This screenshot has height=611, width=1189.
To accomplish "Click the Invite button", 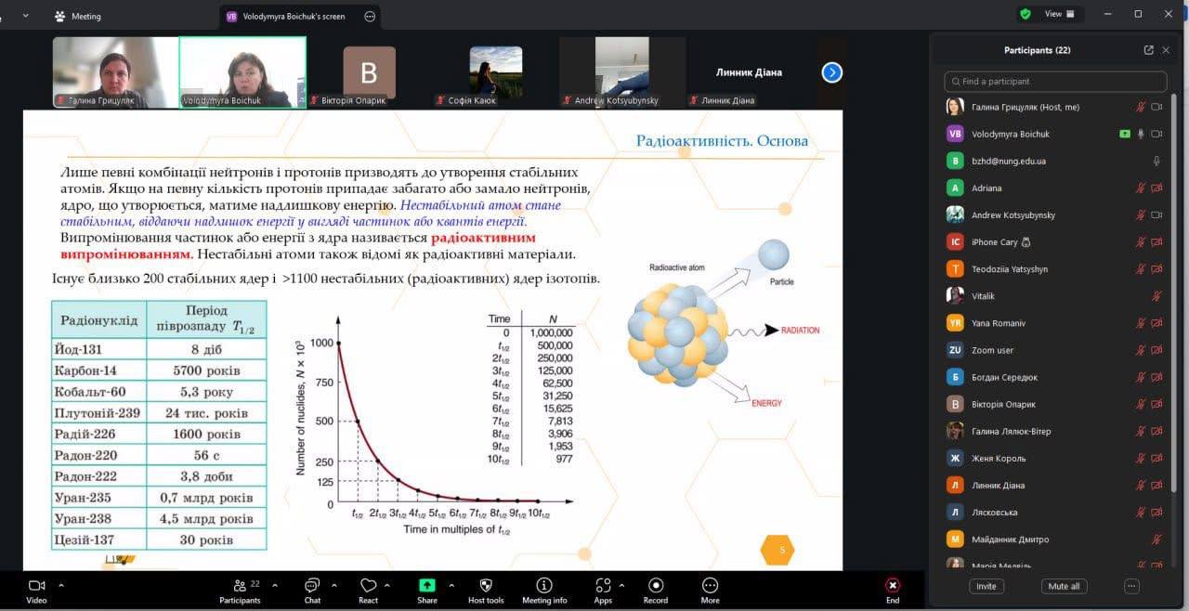I will point(986,586).
